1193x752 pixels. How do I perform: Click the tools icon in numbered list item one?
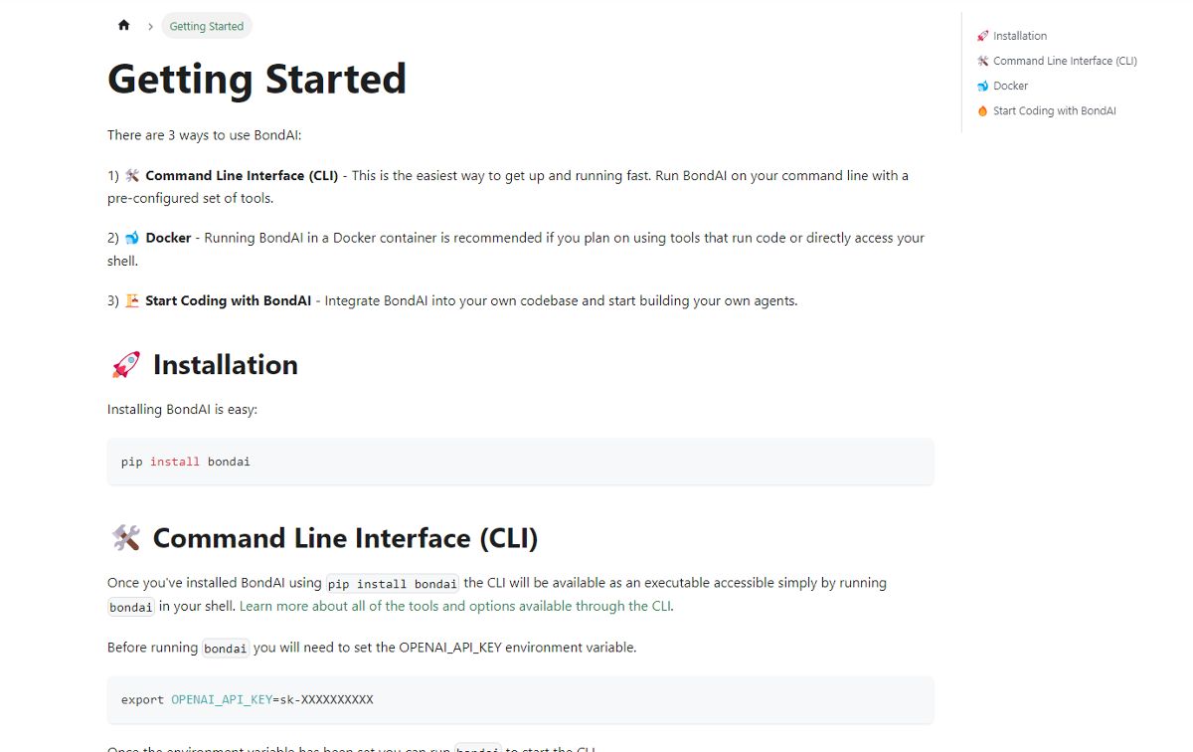pyautogui.click(x=132, y=176)
